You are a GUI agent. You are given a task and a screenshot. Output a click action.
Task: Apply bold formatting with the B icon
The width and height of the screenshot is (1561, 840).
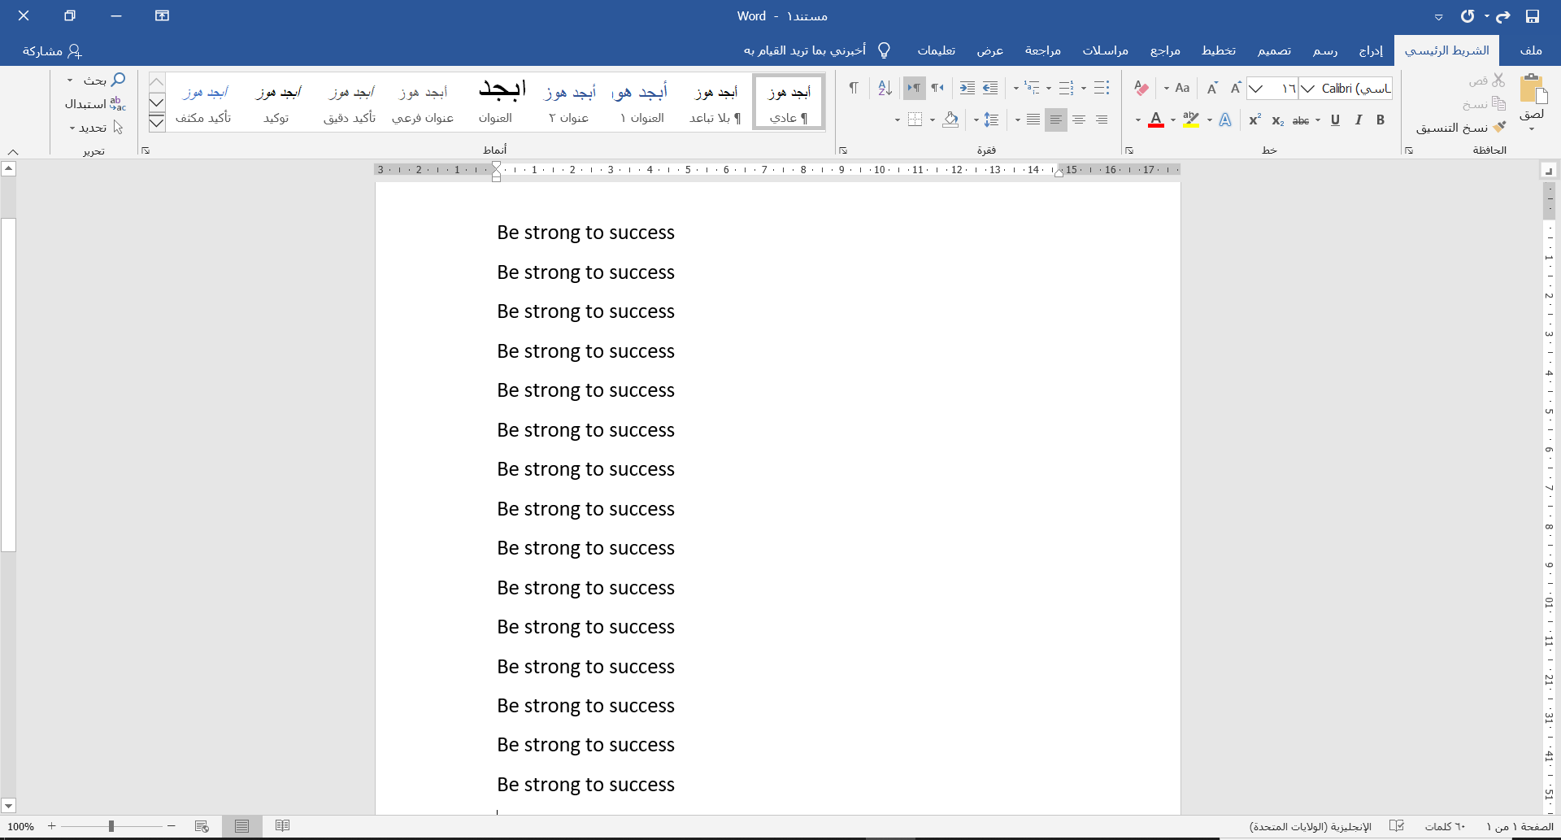1381,120
